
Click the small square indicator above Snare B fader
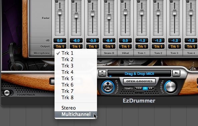106,2
